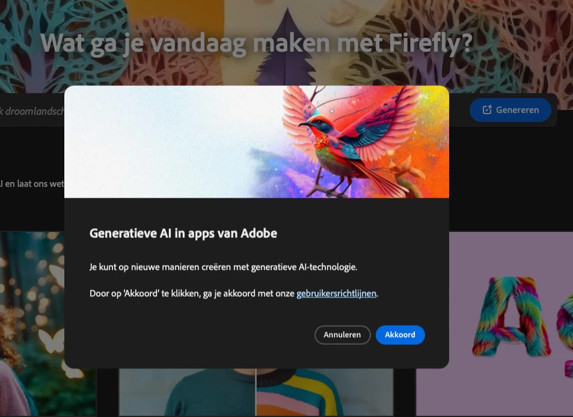Viewport: 573px width, 417px height.
Task: Select the striped rainbow sweater image half
Action: (325, 392)
